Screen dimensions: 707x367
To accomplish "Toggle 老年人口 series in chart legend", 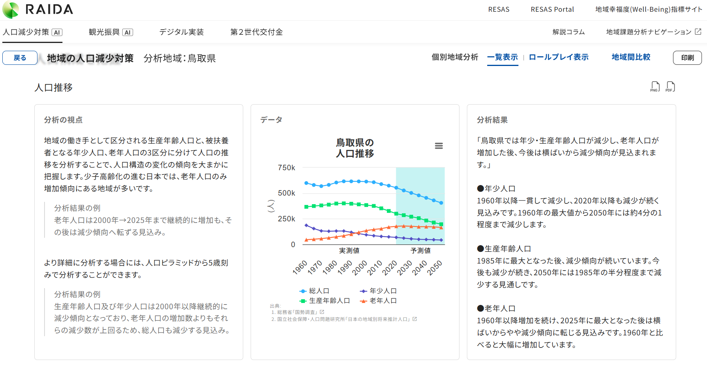I will point(378,301).
